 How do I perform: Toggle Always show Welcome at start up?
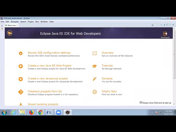(141, 103)
